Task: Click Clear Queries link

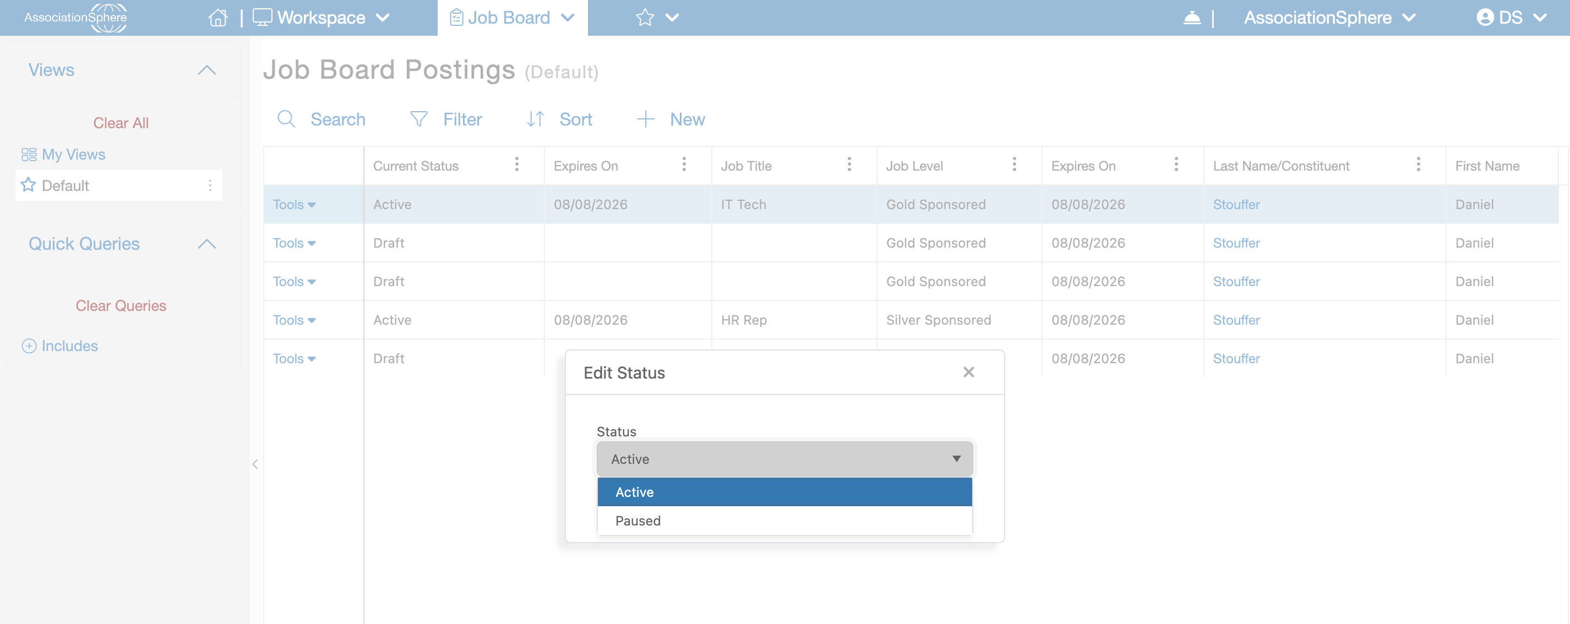Action: (x=121, y=306)
